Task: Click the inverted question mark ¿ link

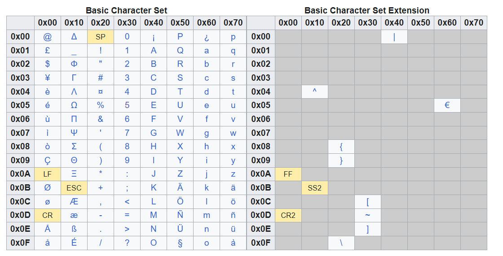Action: click(x=207, y=38)
